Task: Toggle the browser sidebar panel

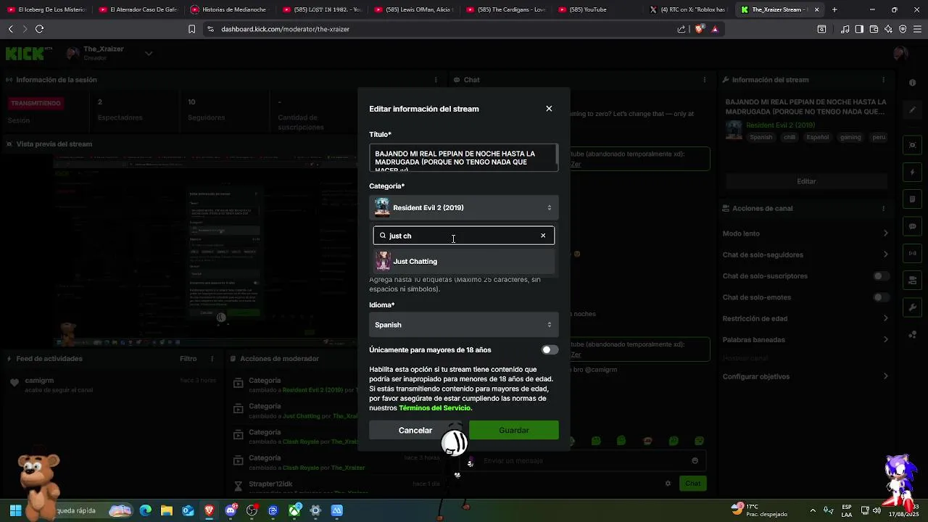Action: tap(859, 29)
